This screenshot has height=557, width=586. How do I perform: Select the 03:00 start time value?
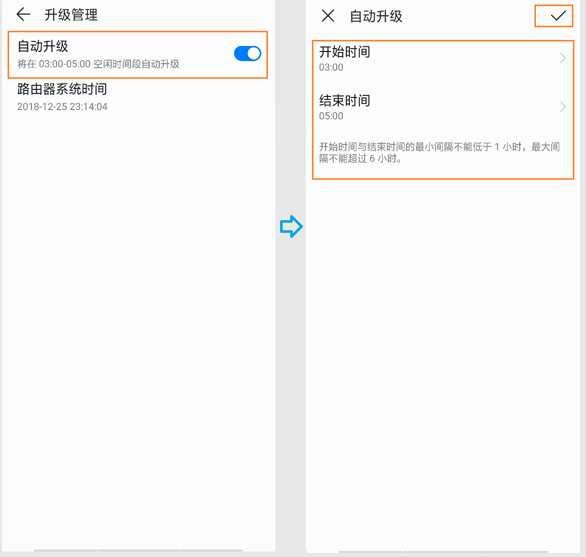[331, 68]
